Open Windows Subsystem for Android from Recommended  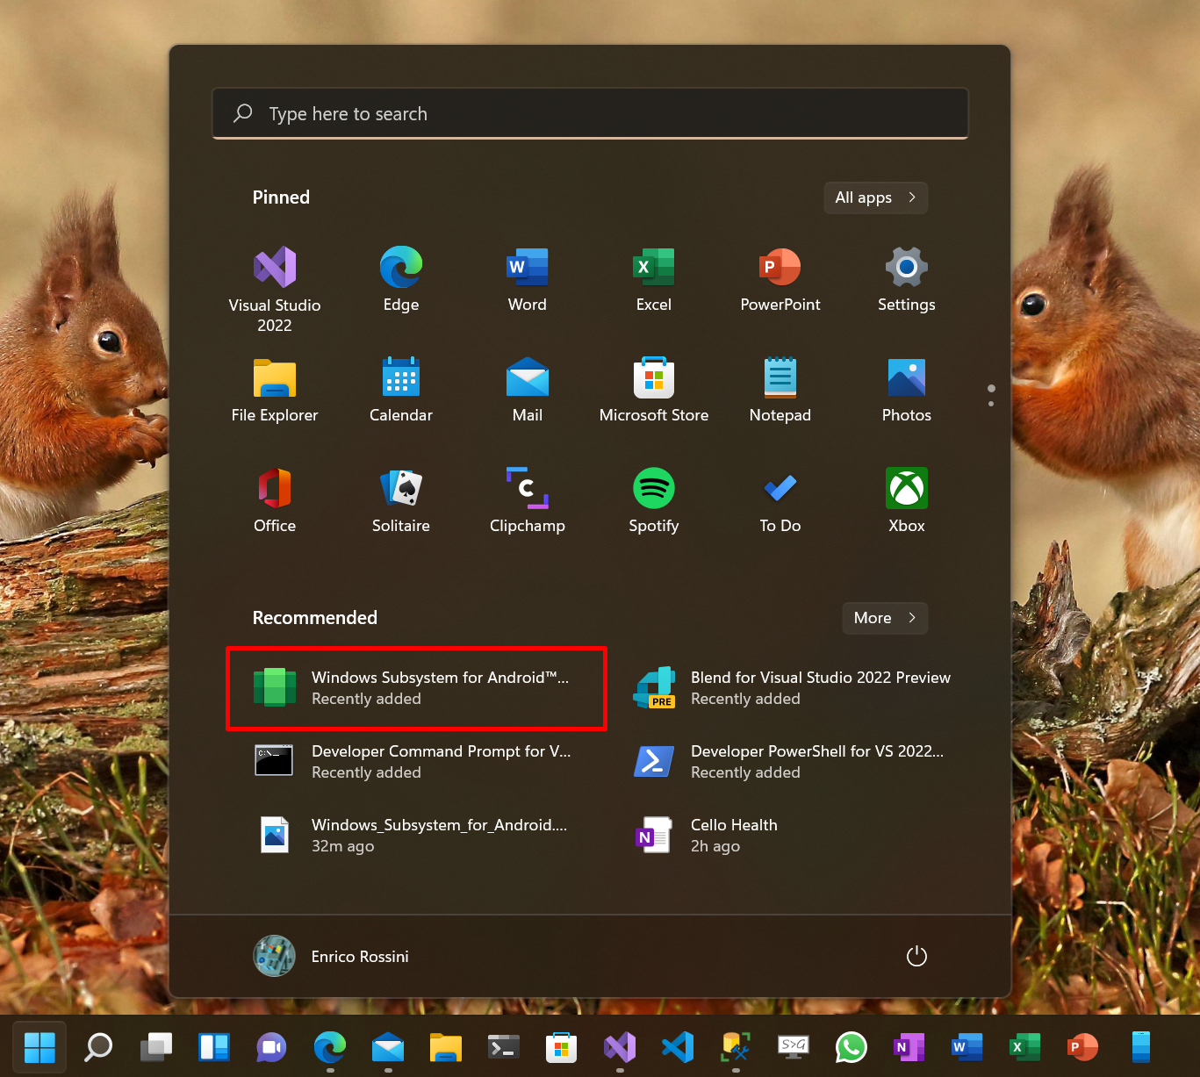(416, 688)
